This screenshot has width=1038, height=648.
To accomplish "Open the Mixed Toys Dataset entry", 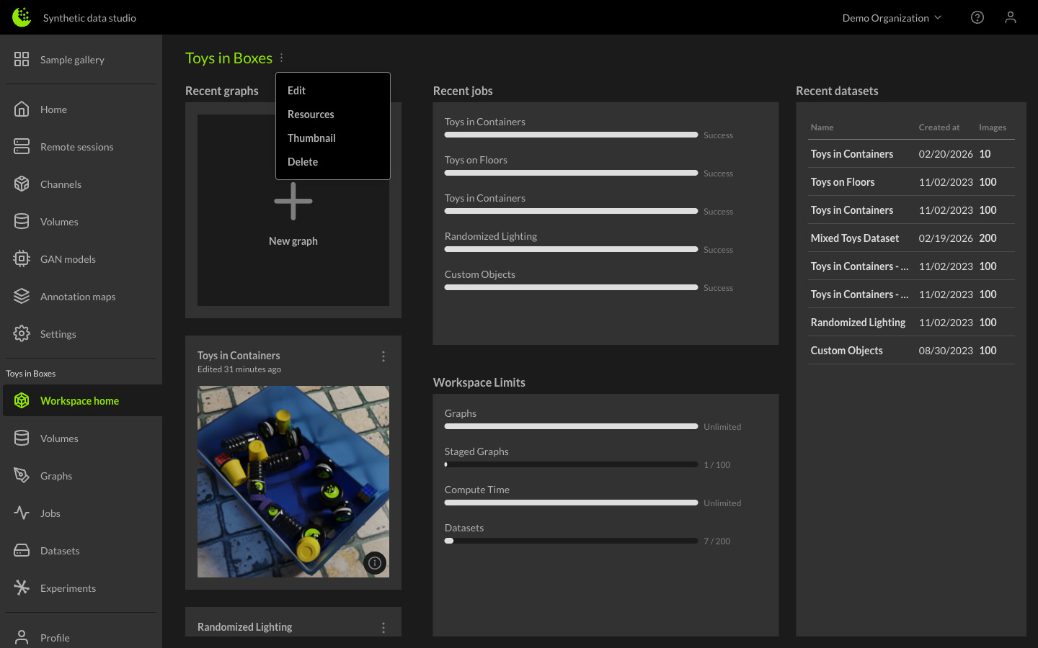I will (854, 238).
